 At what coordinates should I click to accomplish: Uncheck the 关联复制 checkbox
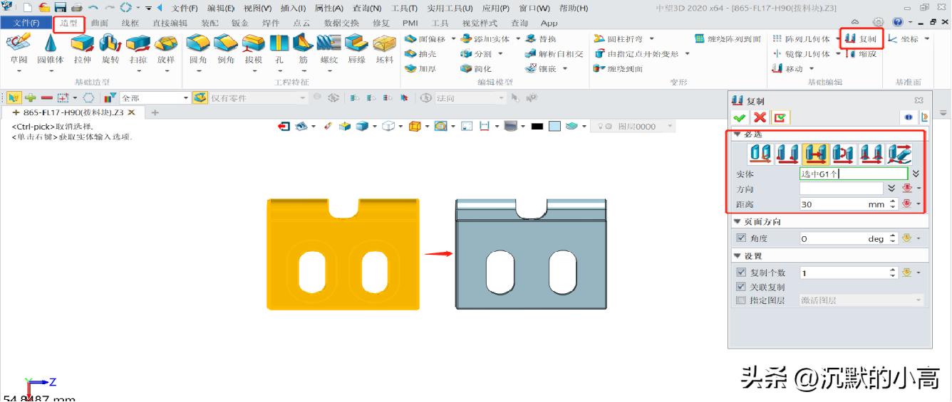click(740, 287)
